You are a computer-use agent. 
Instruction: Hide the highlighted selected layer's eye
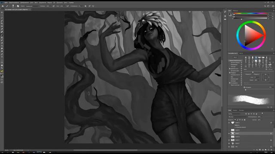tap(229, 133)
